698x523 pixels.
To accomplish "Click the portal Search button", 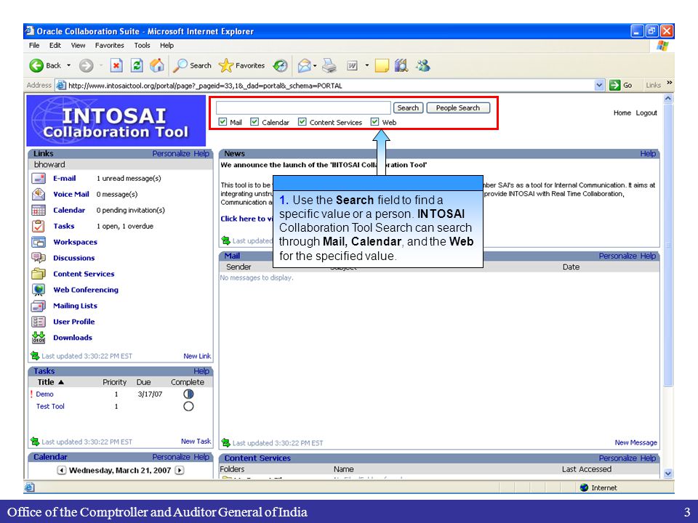I will point(408,108).
